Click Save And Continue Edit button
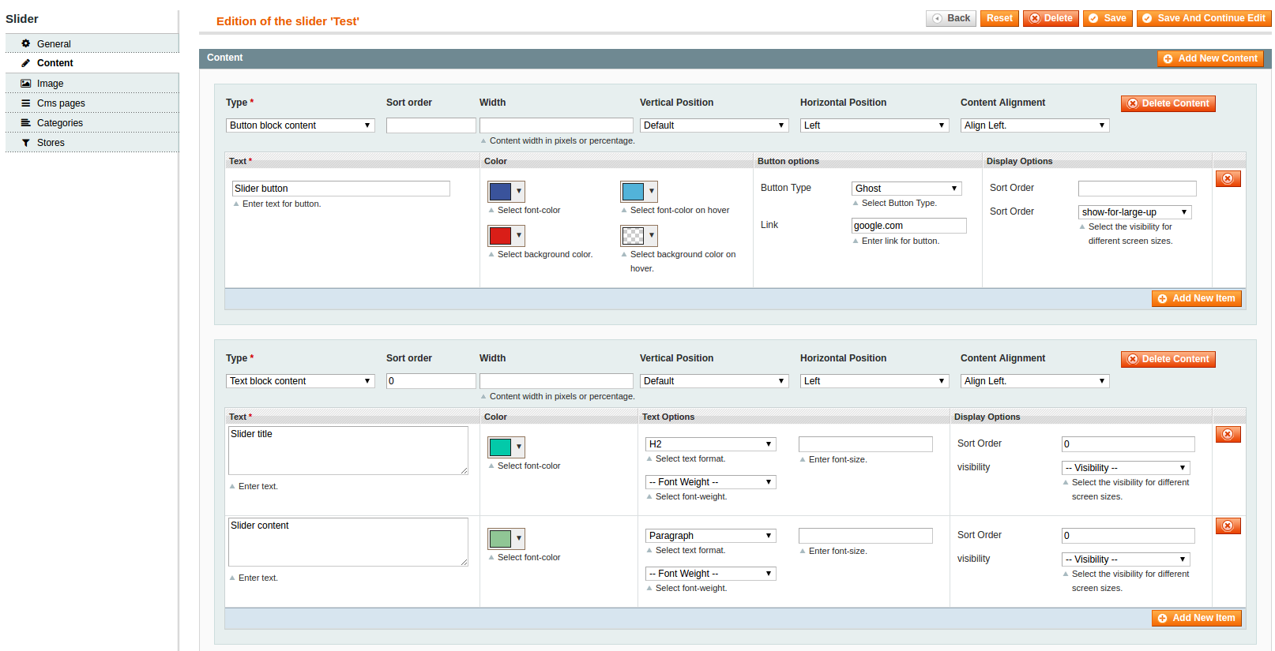This screenshot has height=651, width=1275. pyautogui.click(x=1204, y=18)
